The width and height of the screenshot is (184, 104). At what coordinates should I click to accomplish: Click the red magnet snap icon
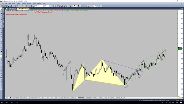pos(78,6)
